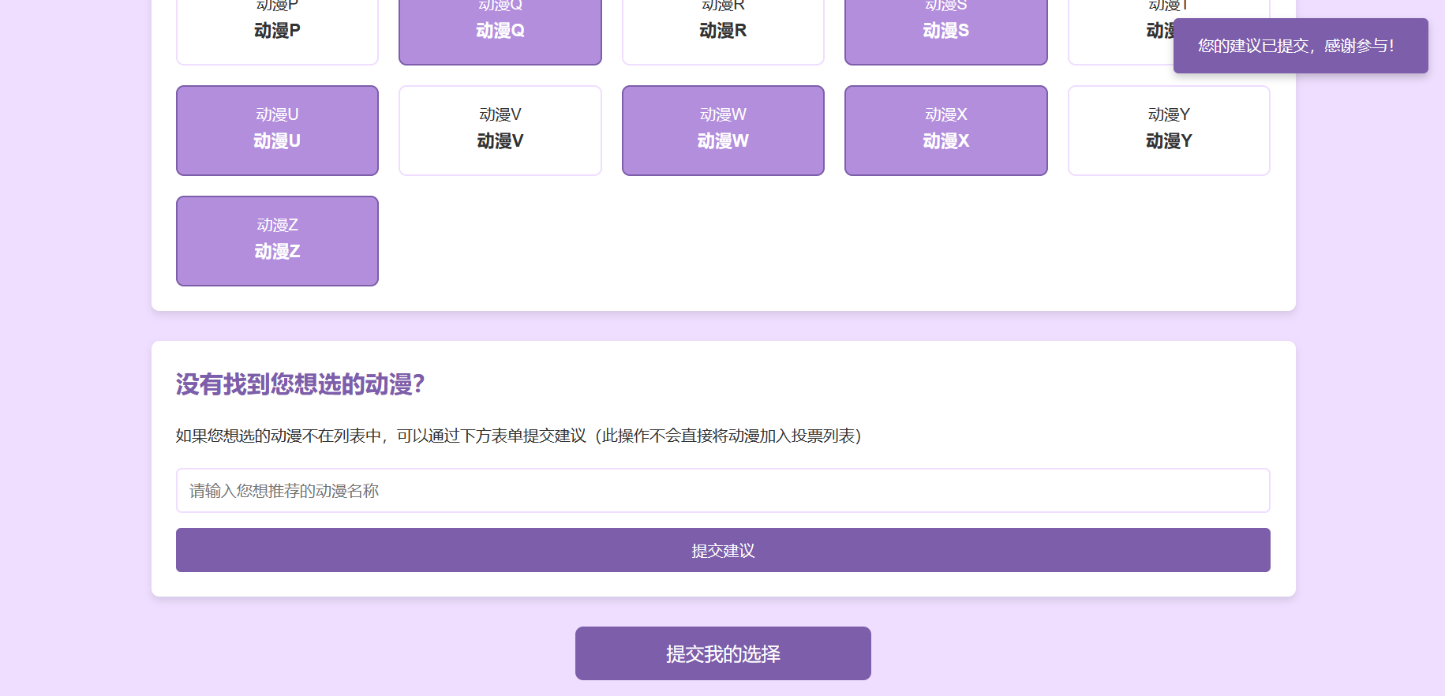This screenshot has width=1445, height=696.
Task: Choose the 动漫V card
Action: (x=500, y=130)
